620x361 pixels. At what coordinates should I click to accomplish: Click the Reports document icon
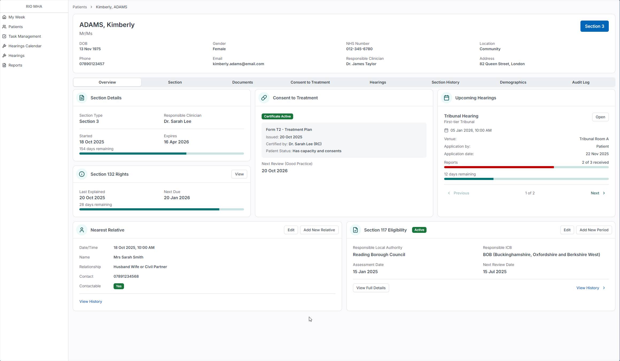(x=4, y=65)
